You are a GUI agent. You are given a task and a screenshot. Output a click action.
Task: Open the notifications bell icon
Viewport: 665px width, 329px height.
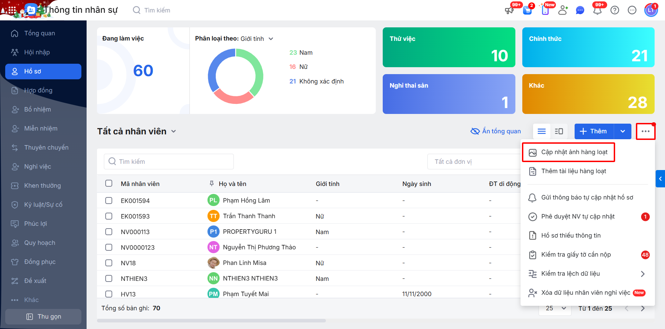coord(597,10)
